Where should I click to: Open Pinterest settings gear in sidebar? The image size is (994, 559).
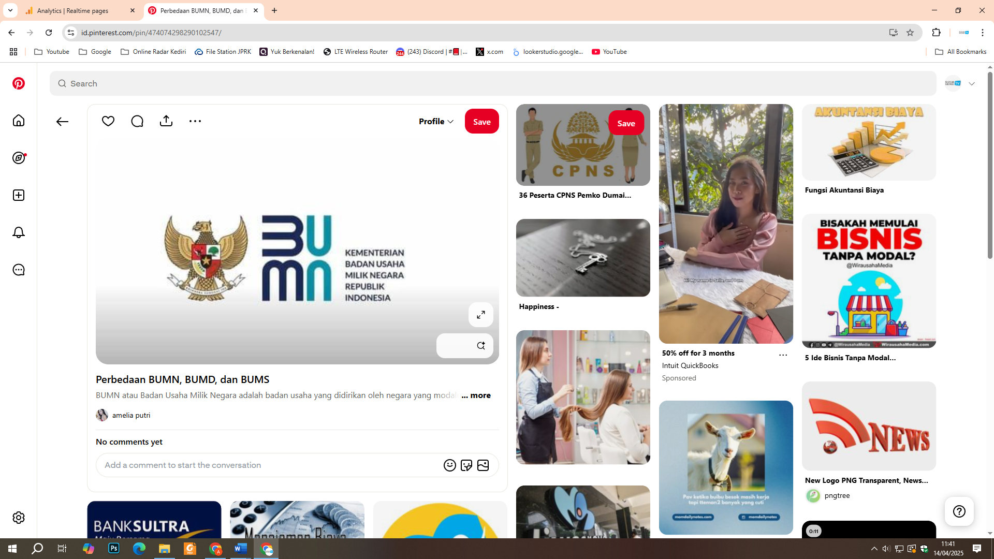[x=19, y=518]
